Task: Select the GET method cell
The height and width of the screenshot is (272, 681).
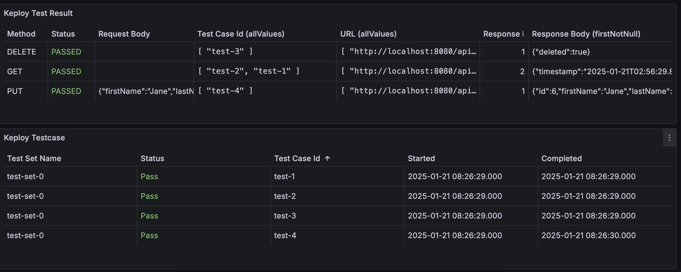Action: 15,72
